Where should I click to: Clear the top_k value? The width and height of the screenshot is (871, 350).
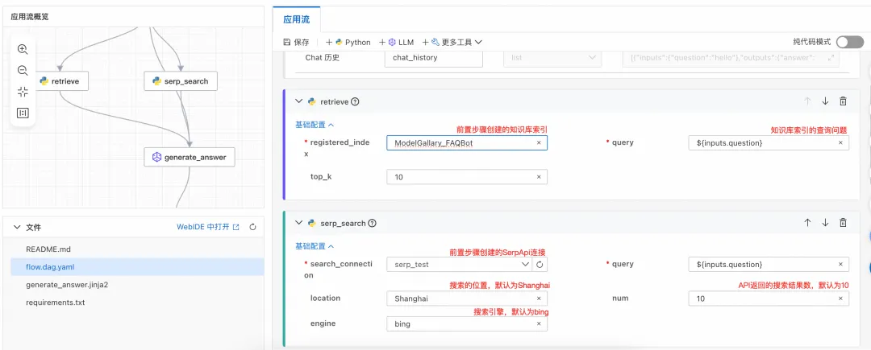point(539,177)
